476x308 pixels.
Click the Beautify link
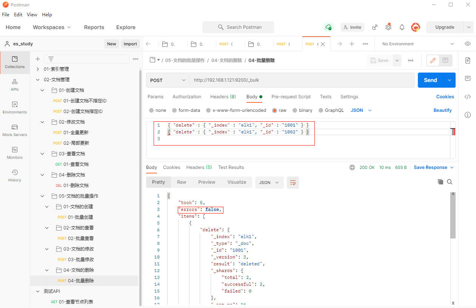coord(442,110)
